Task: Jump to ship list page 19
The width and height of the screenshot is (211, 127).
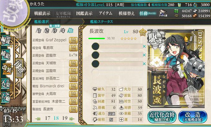Action: coord(65,118)
